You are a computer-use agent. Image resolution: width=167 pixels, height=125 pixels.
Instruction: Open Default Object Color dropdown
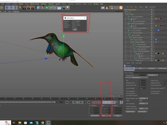(144, 98)
